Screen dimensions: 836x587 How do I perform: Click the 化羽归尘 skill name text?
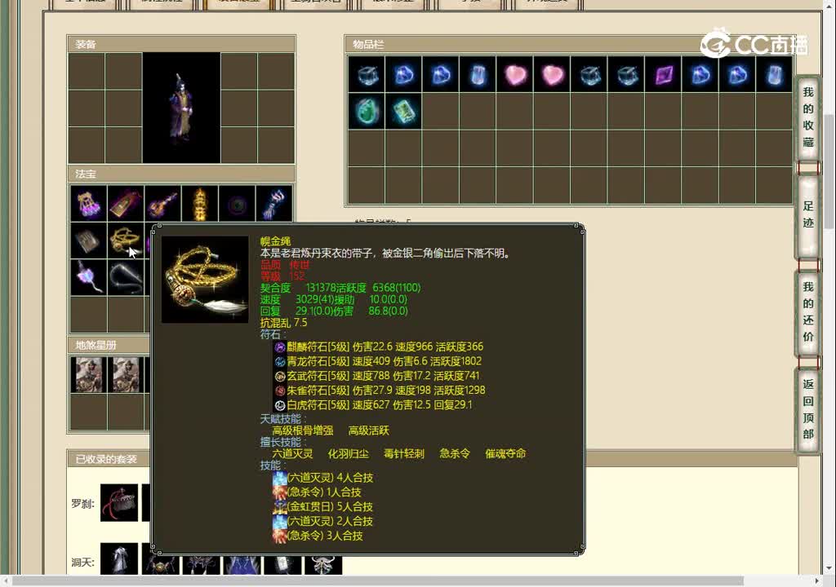[348, 453]
